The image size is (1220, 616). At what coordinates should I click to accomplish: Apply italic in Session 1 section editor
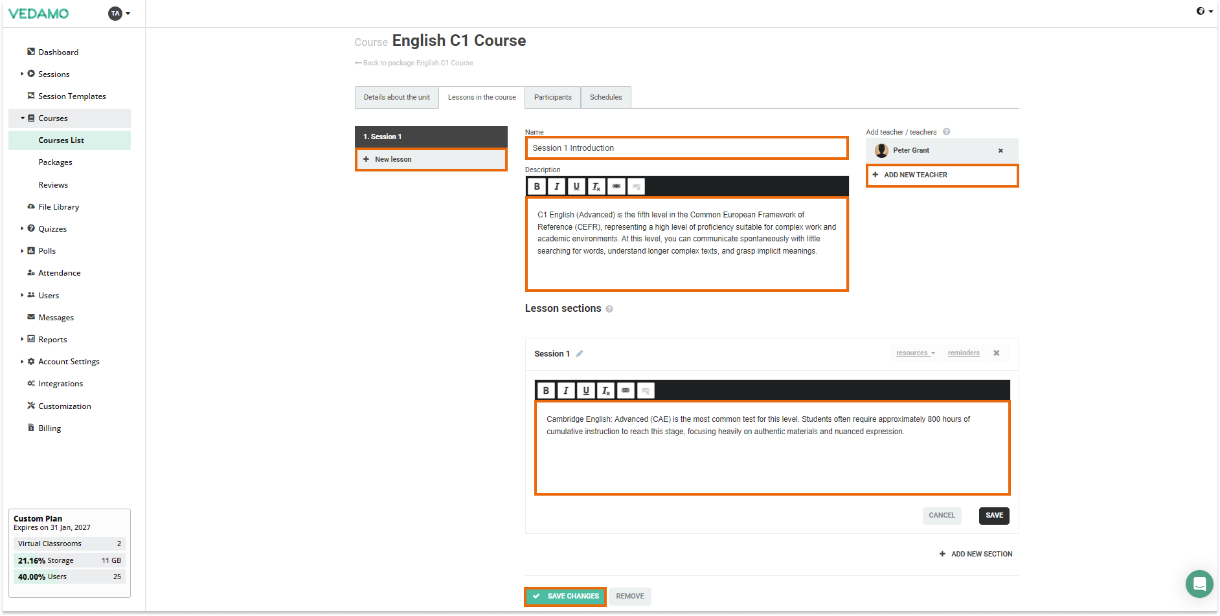pyautogui.click(x=566, y=390)
